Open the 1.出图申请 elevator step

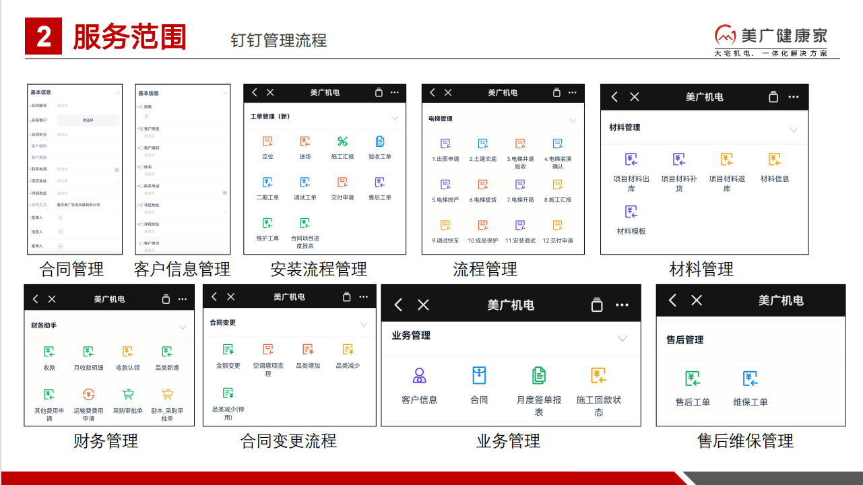pos(445,143)
